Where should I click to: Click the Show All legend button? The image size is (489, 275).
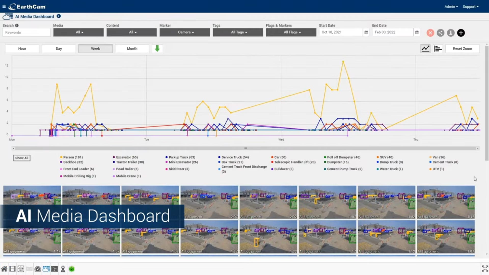click(x=22, y=158)
